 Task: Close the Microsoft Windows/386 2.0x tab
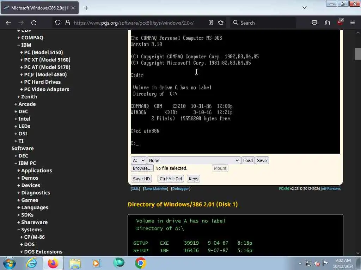tap(73, 8)
